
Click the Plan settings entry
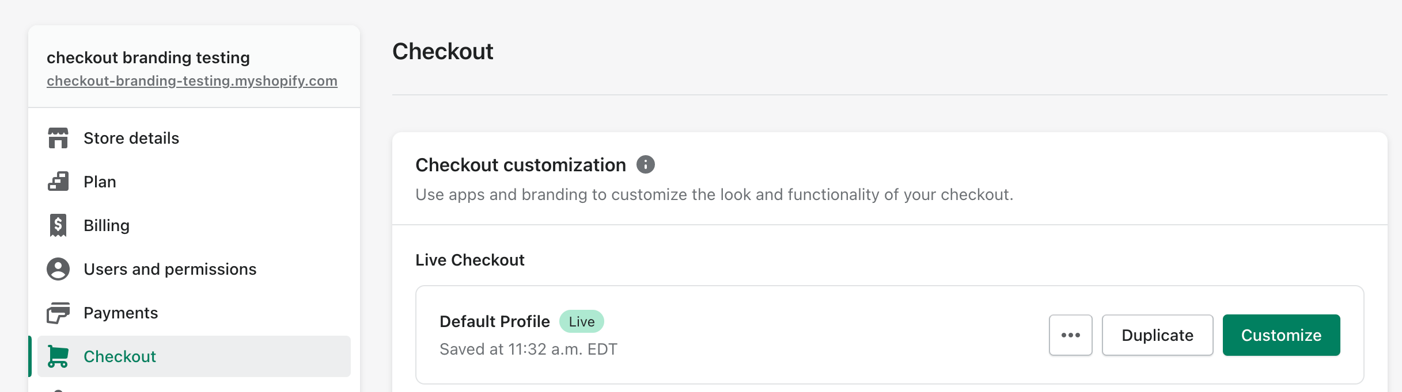[100, 182]
